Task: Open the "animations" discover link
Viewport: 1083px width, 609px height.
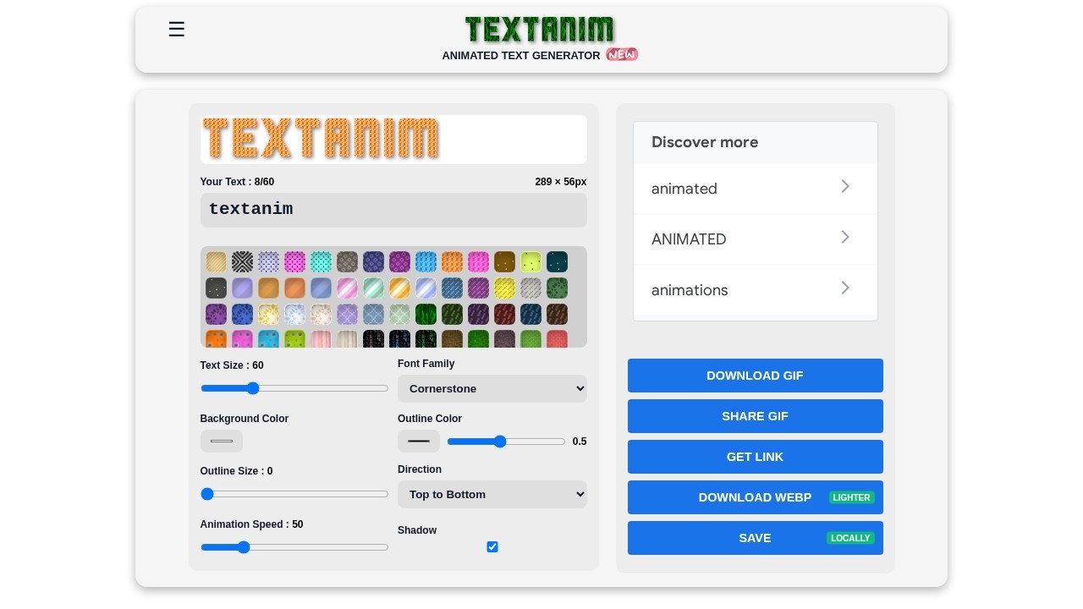Action: (x=756, y=290)
